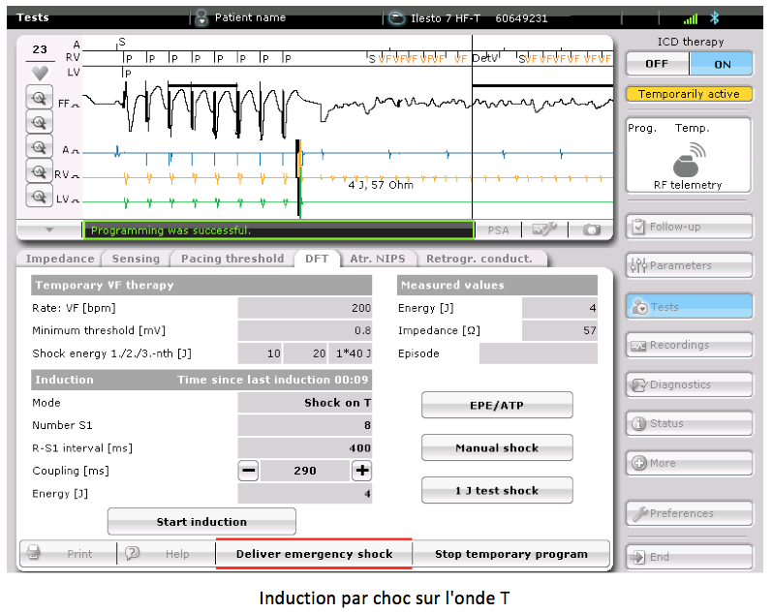Viewport: 772px width, 613px height.
Task: Expand the ECG panel dropdown arrow
Action: pos(49,230)
